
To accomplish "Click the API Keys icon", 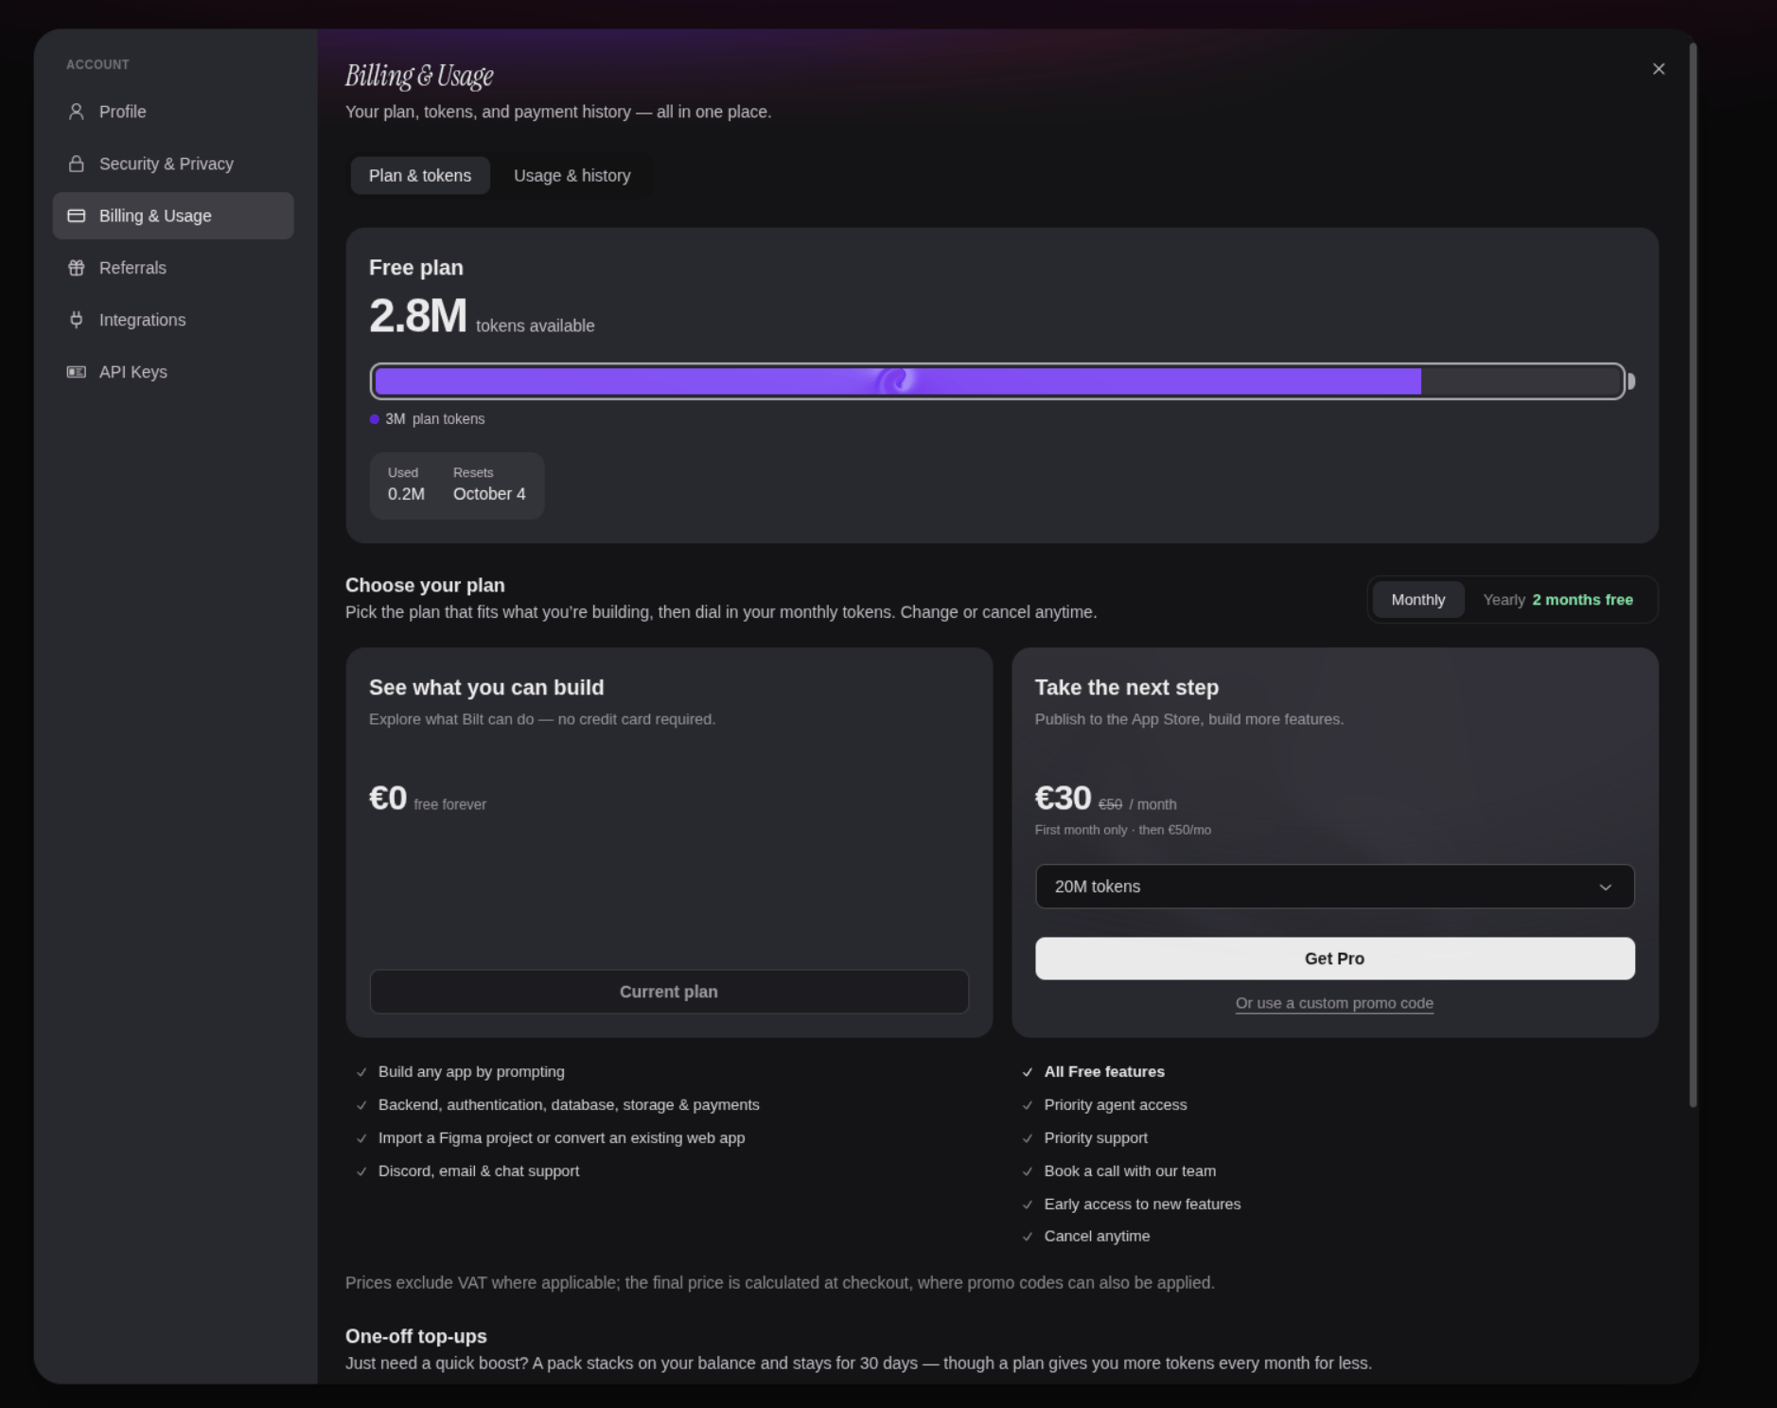I will (x=77, y=372).
